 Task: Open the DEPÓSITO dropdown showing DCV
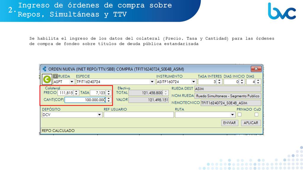[x=99, y=115]
